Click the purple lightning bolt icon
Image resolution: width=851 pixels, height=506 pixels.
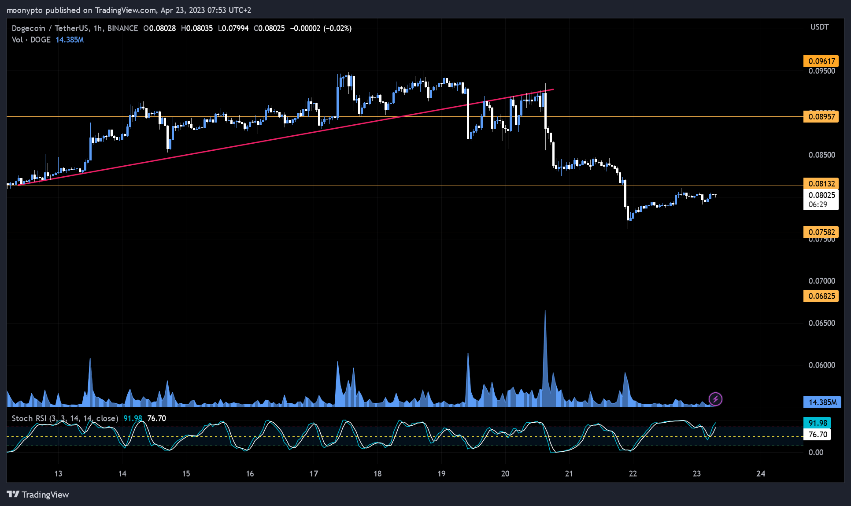point(715,399)
